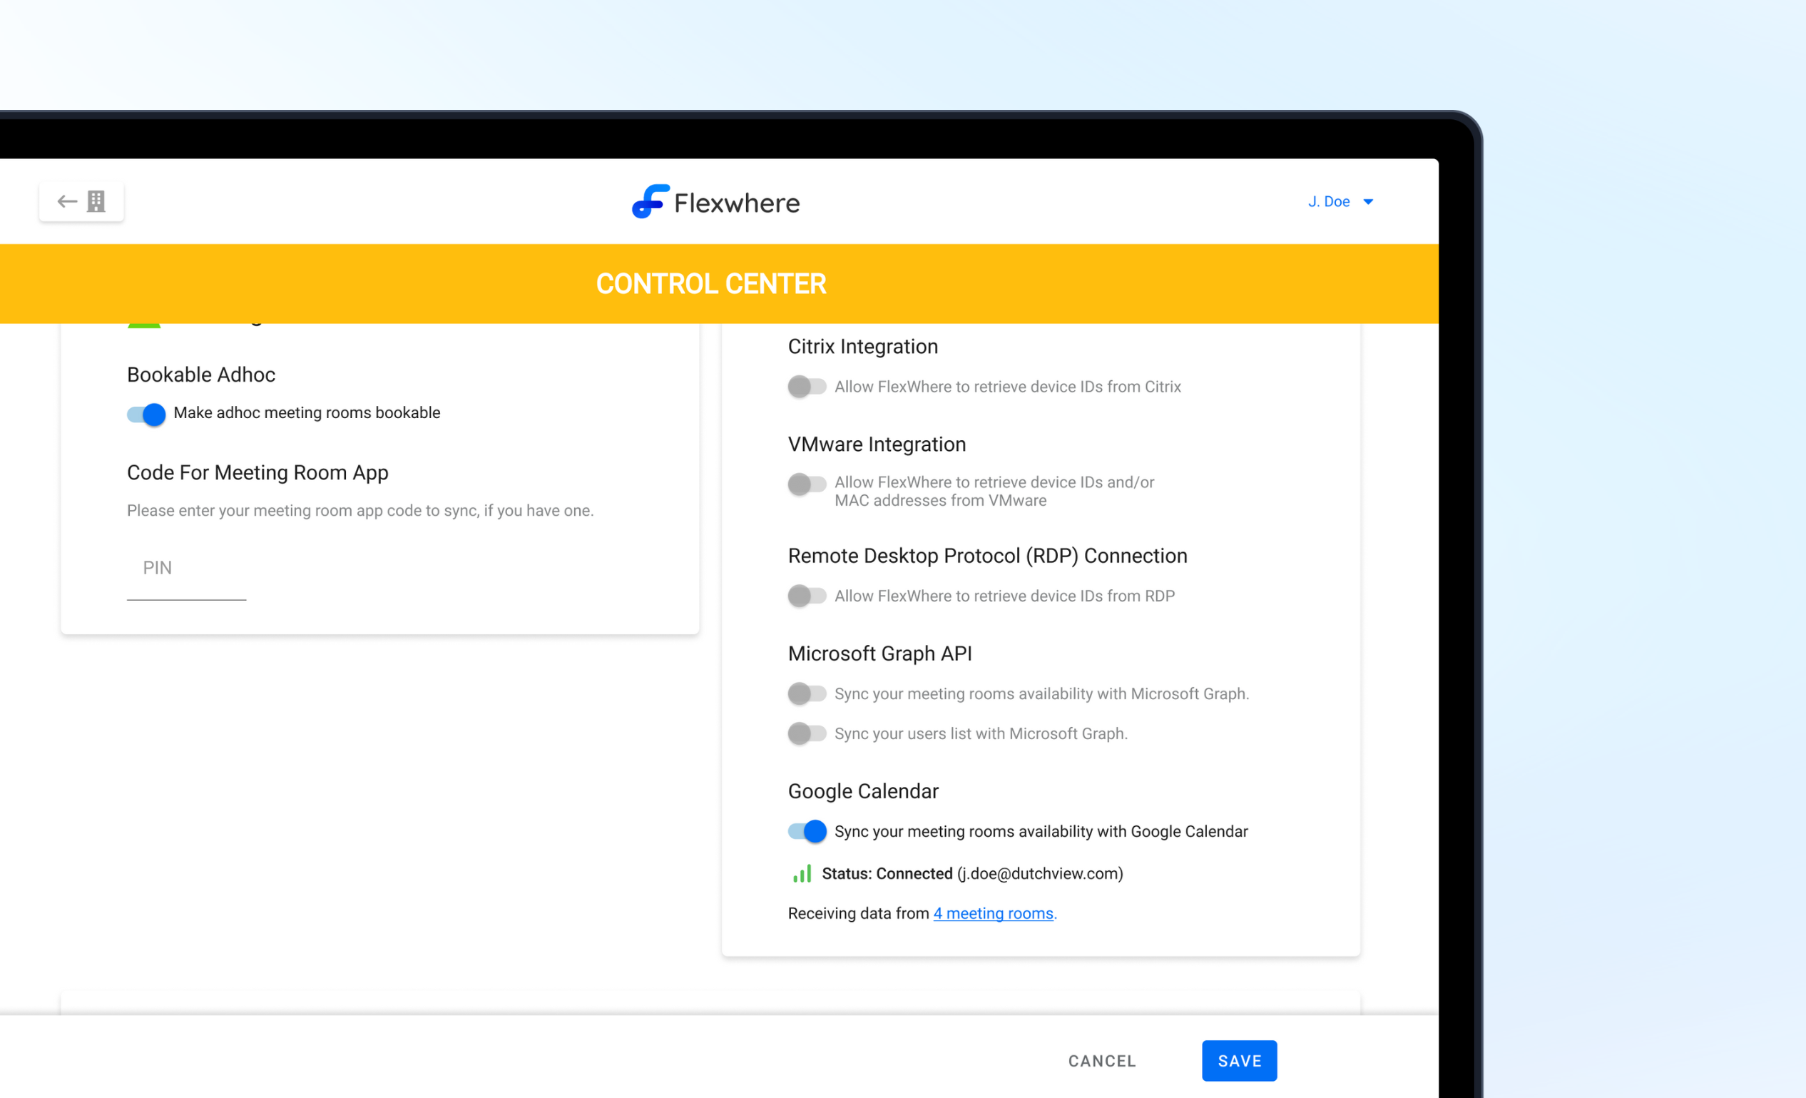Click the Control Center header banner

(711, 284)
